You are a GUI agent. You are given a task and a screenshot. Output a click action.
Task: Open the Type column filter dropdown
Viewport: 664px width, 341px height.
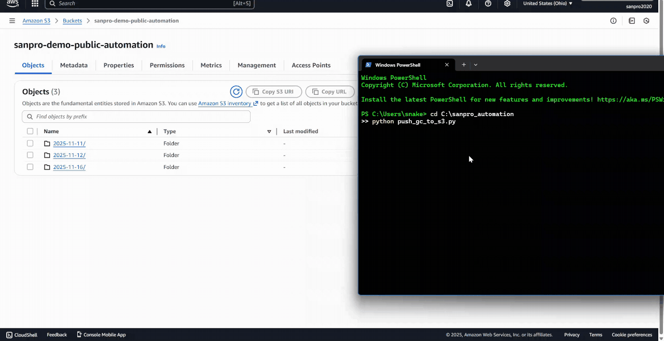269,131
